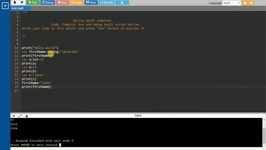Open the Language dropdown showing Swift
This screenshot has height=150, width=266.
pos(232,3)
